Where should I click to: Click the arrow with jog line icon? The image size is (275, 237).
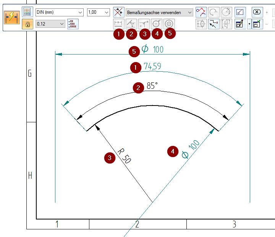click(214, 24)
